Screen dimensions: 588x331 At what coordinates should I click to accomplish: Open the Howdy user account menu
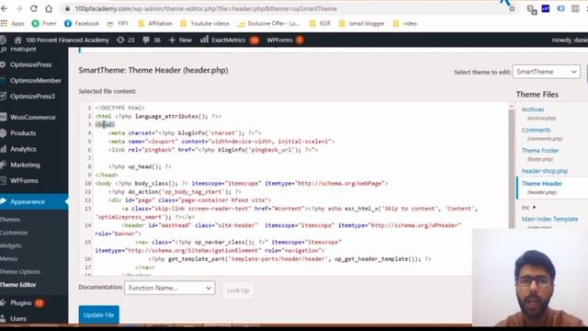point(570,40)
